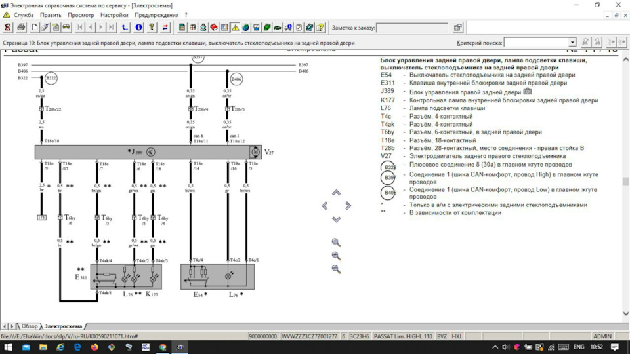Click the clipboard checklist toolbar icon
The height and width of the screenshot is (354, 630).
(299, 28)
